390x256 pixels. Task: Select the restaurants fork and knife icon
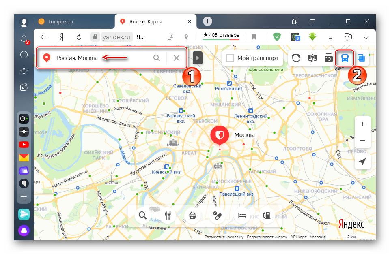167,215
